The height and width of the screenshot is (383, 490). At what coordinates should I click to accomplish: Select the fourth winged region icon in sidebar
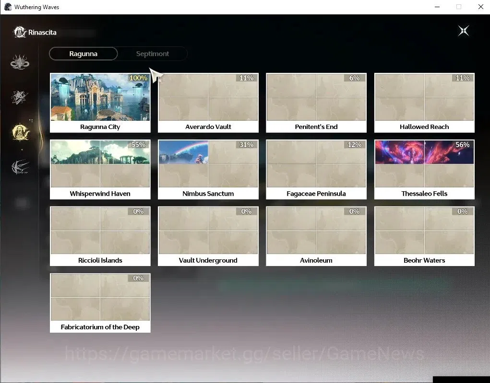(21, 167)
